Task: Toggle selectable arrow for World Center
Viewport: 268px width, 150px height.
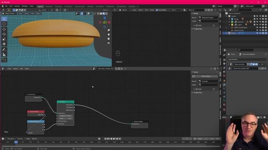Action: [257, 30]
